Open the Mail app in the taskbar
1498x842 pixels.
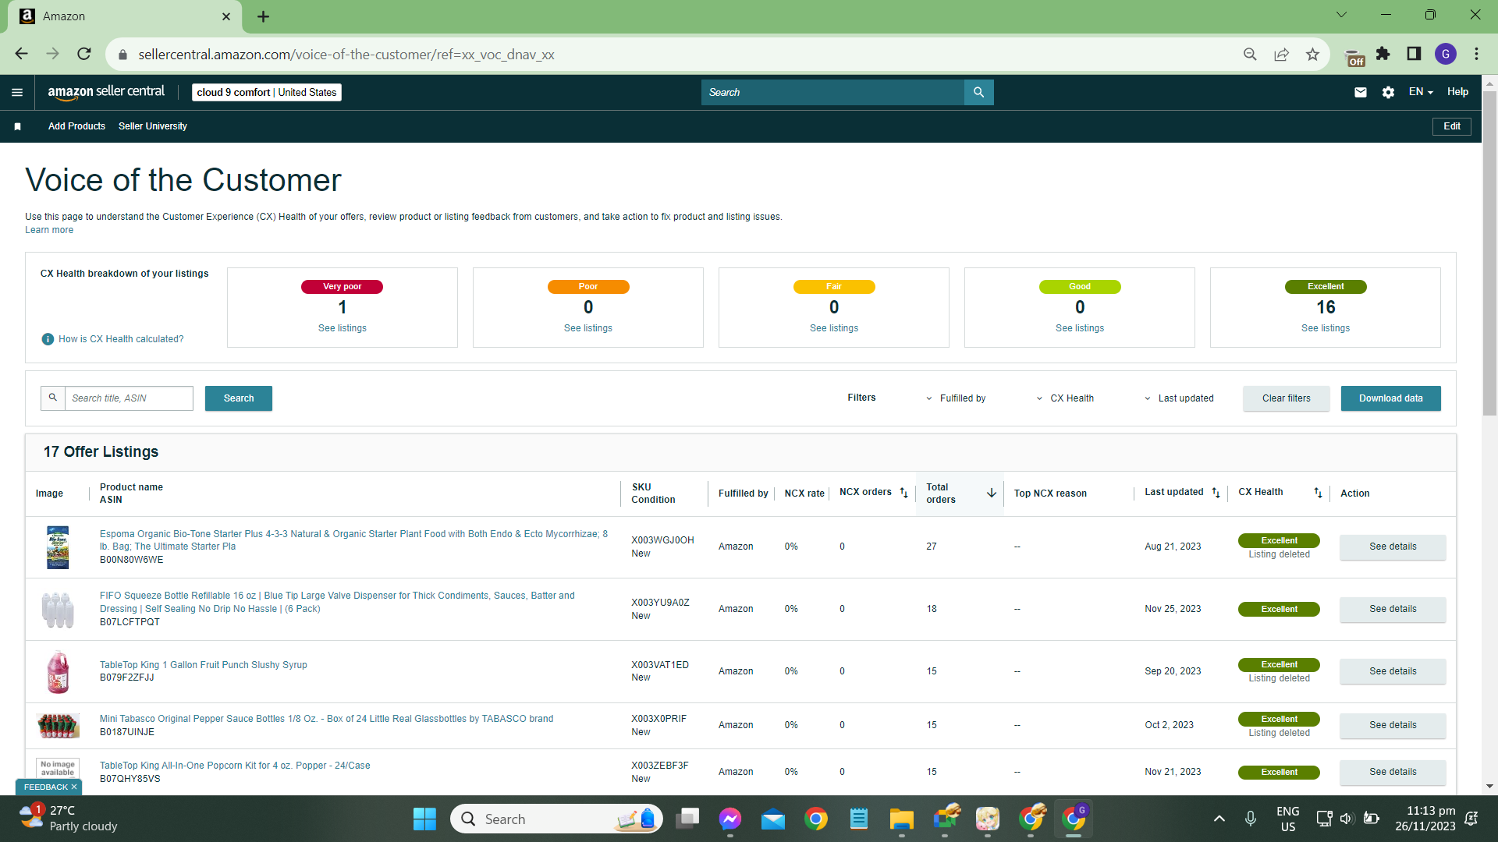(773, 819)
